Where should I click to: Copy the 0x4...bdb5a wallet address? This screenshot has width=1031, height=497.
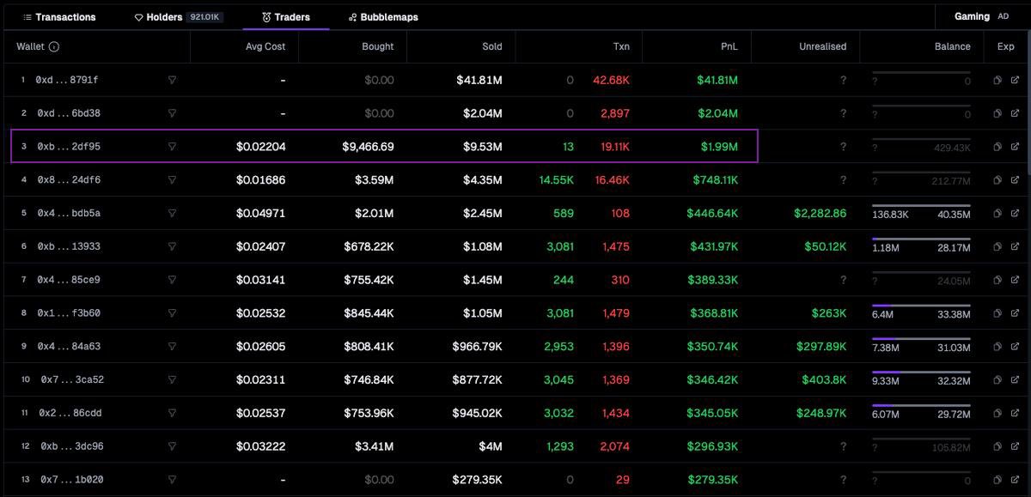[x=997, y=213]
